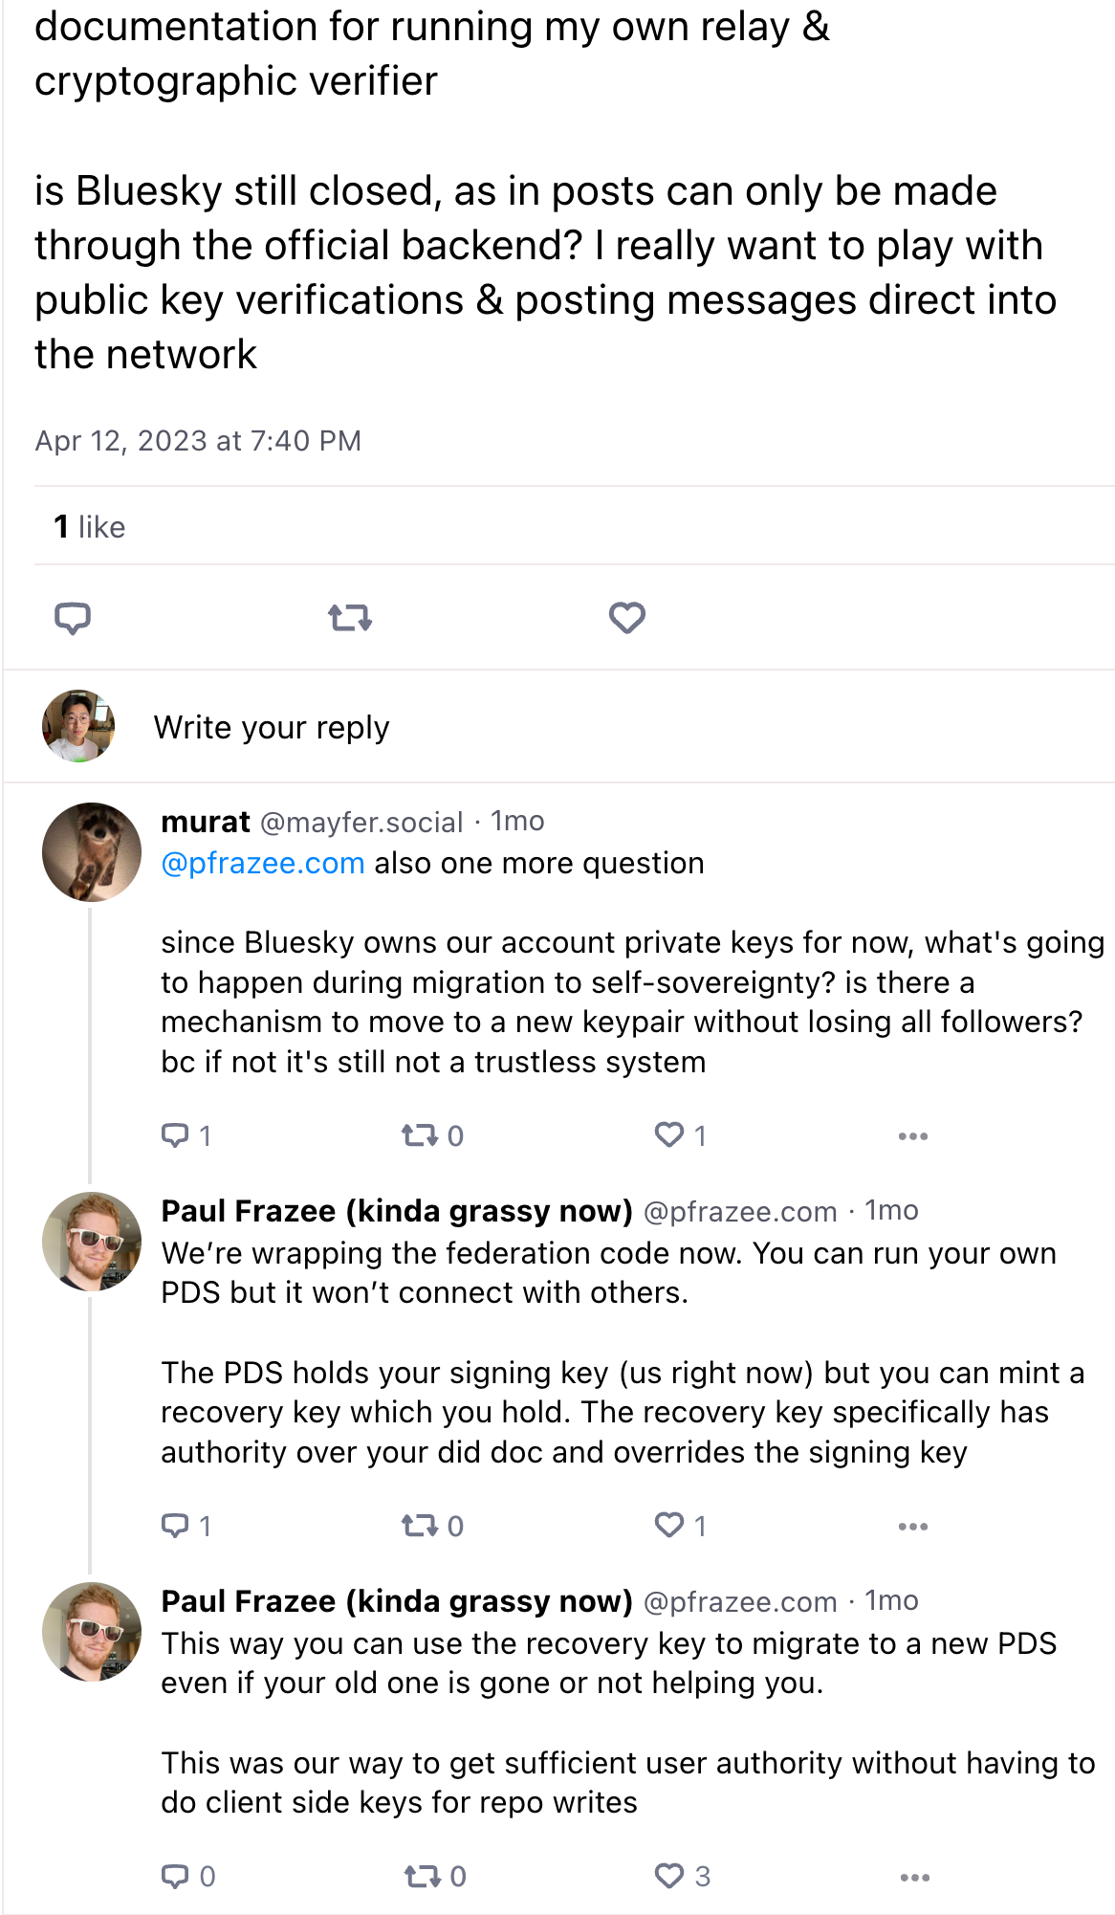Screen dimensions: 1115x1915
Task: Open more options on murat's post
Action: (x=913, y=1136)
